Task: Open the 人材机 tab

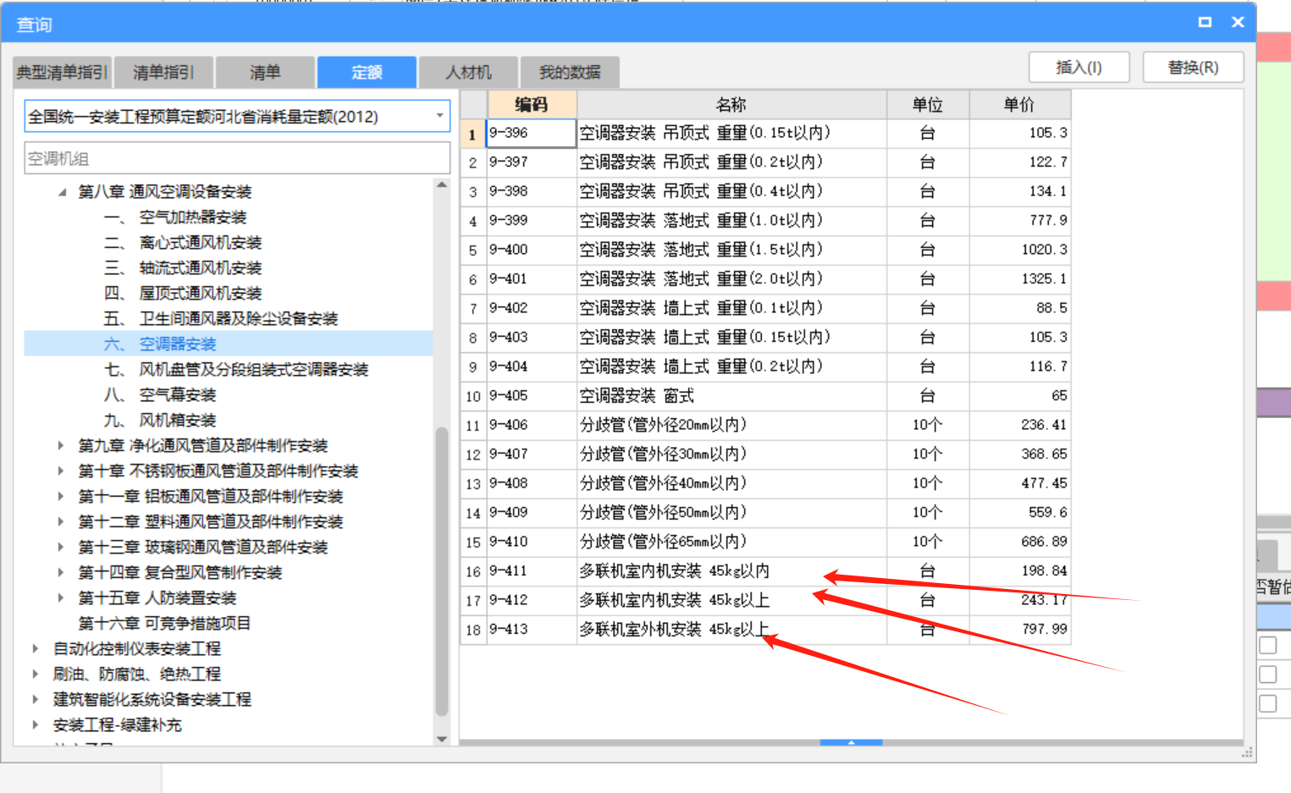Action: tap(468, 72)
